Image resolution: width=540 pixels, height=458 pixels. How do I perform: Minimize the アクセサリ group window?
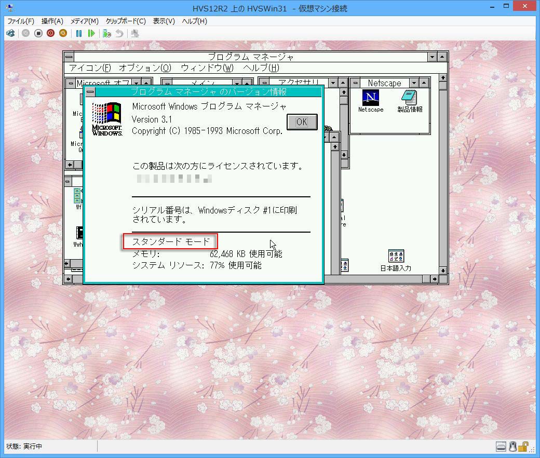click(x=333, y=83)
